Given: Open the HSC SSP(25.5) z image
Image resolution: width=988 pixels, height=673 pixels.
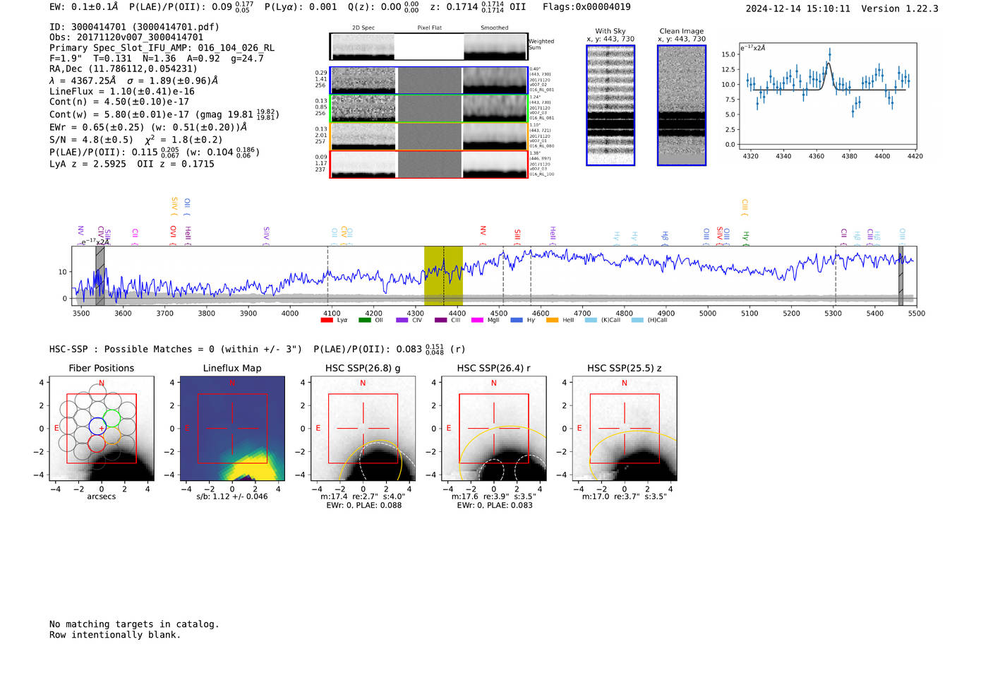Looking at the screenshot, I should click(x=625, y=429).
